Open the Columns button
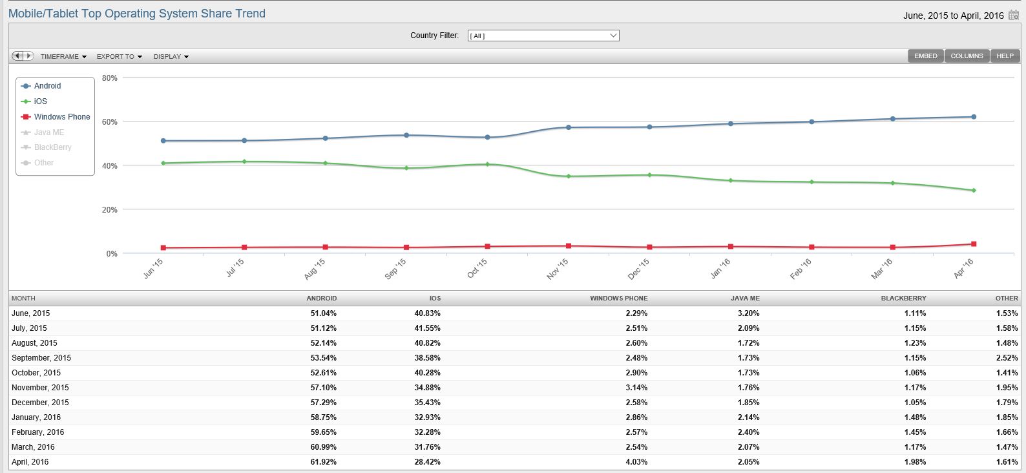 (x=967, y=56)
